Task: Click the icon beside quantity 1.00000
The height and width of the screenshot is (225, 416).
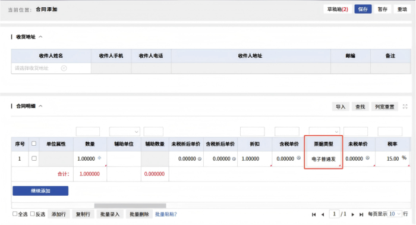Action: tap(99, 158)
